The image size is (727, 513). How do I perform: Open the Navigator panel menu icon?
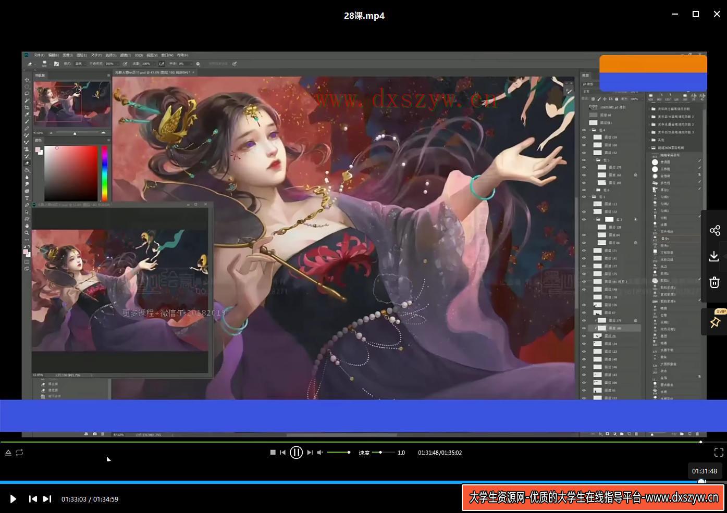[x=108, y=75]
